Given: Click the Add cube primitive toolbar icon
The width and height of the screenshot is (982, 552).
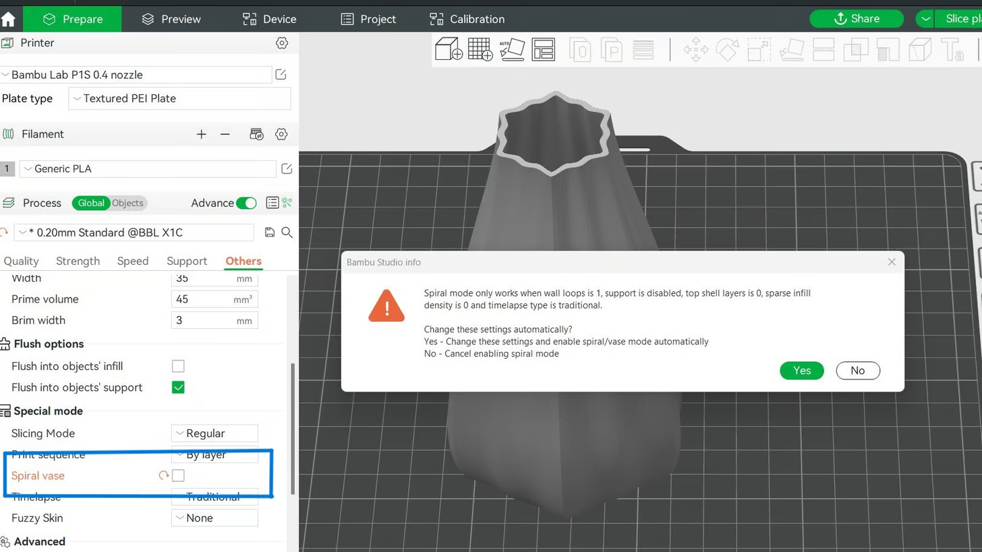Looking at the screenshot, I should pos(449,50).
